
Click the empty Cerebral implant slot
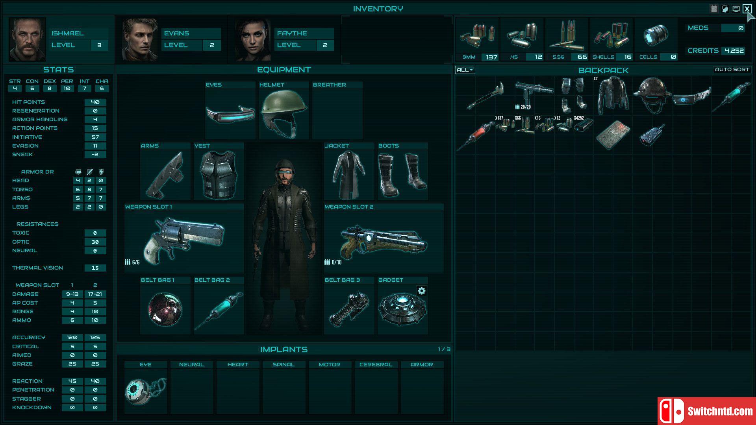click(x=376, y=391)
